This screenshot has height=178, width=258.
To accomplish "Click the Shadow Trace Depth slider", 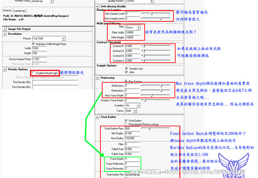I will click(155, 100).
